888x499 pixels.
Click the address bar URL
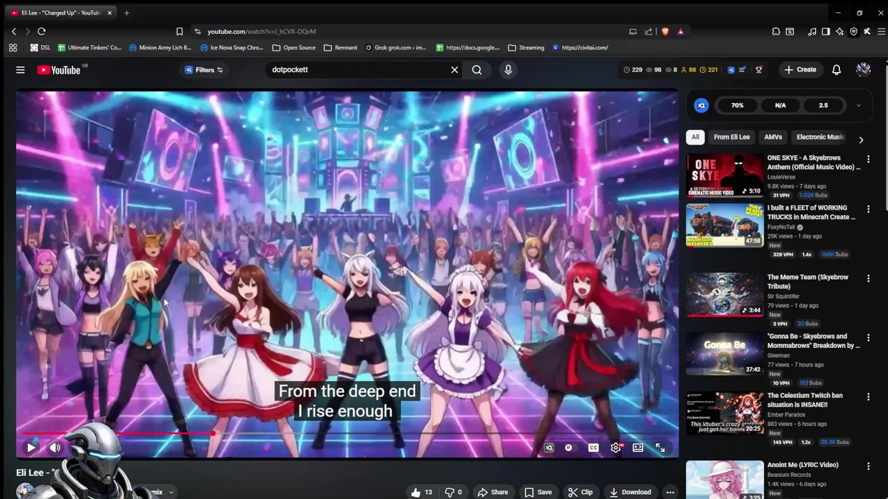[262, 31]
